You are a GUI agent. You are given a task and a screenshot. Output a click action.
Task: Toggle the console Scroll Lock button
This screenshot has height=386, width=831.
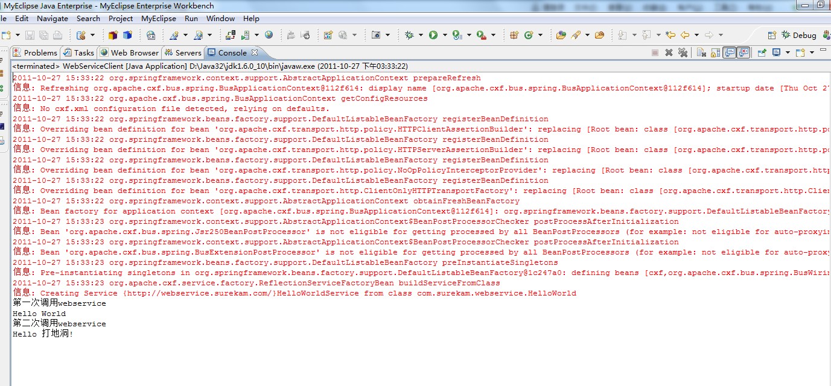715,52
